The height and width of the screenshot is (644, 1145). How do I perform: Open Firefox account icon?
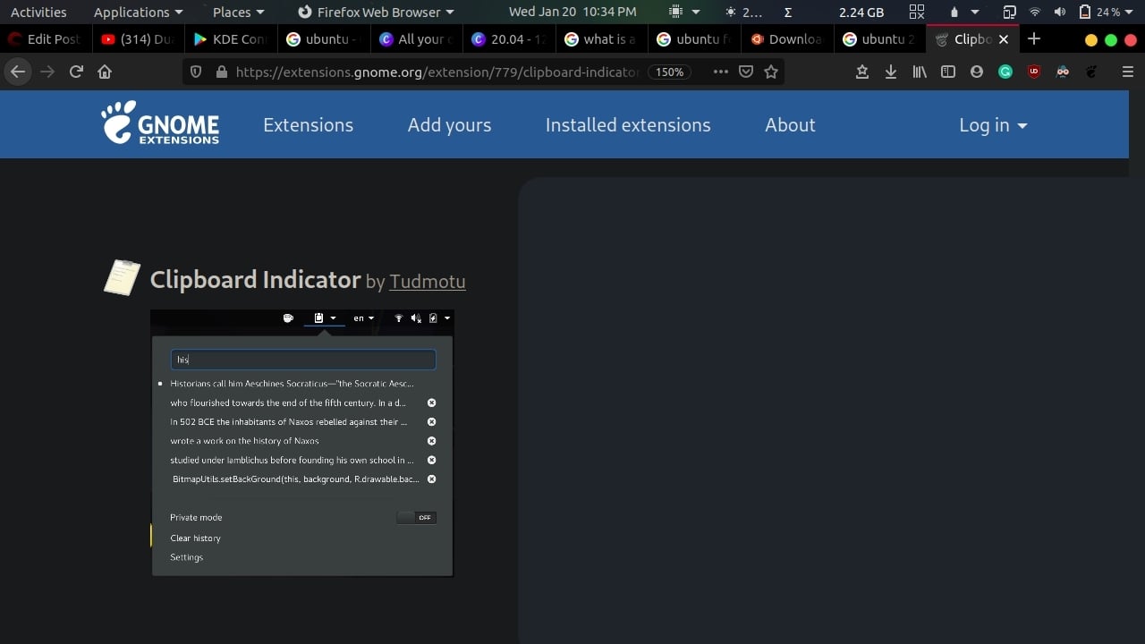click(x=977, y=72)
